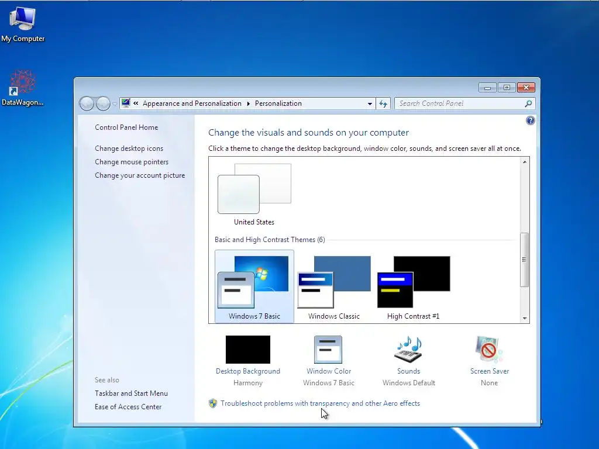Viewport: 599px width, 449px height.
Task: Open the address bar history dropdown
Action: click(x=370, y=103)
